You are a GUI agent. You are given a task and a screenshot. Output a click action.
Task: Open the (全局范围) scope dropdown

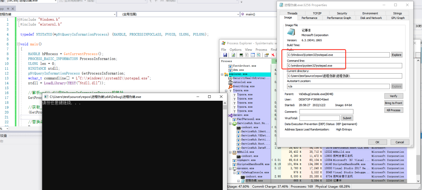[178, 14]
